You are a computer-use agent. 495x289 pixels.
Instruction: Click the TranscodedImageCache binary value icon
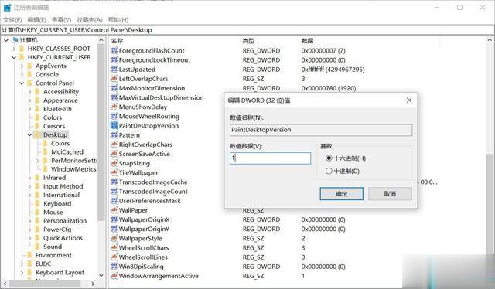coord(114,182)
